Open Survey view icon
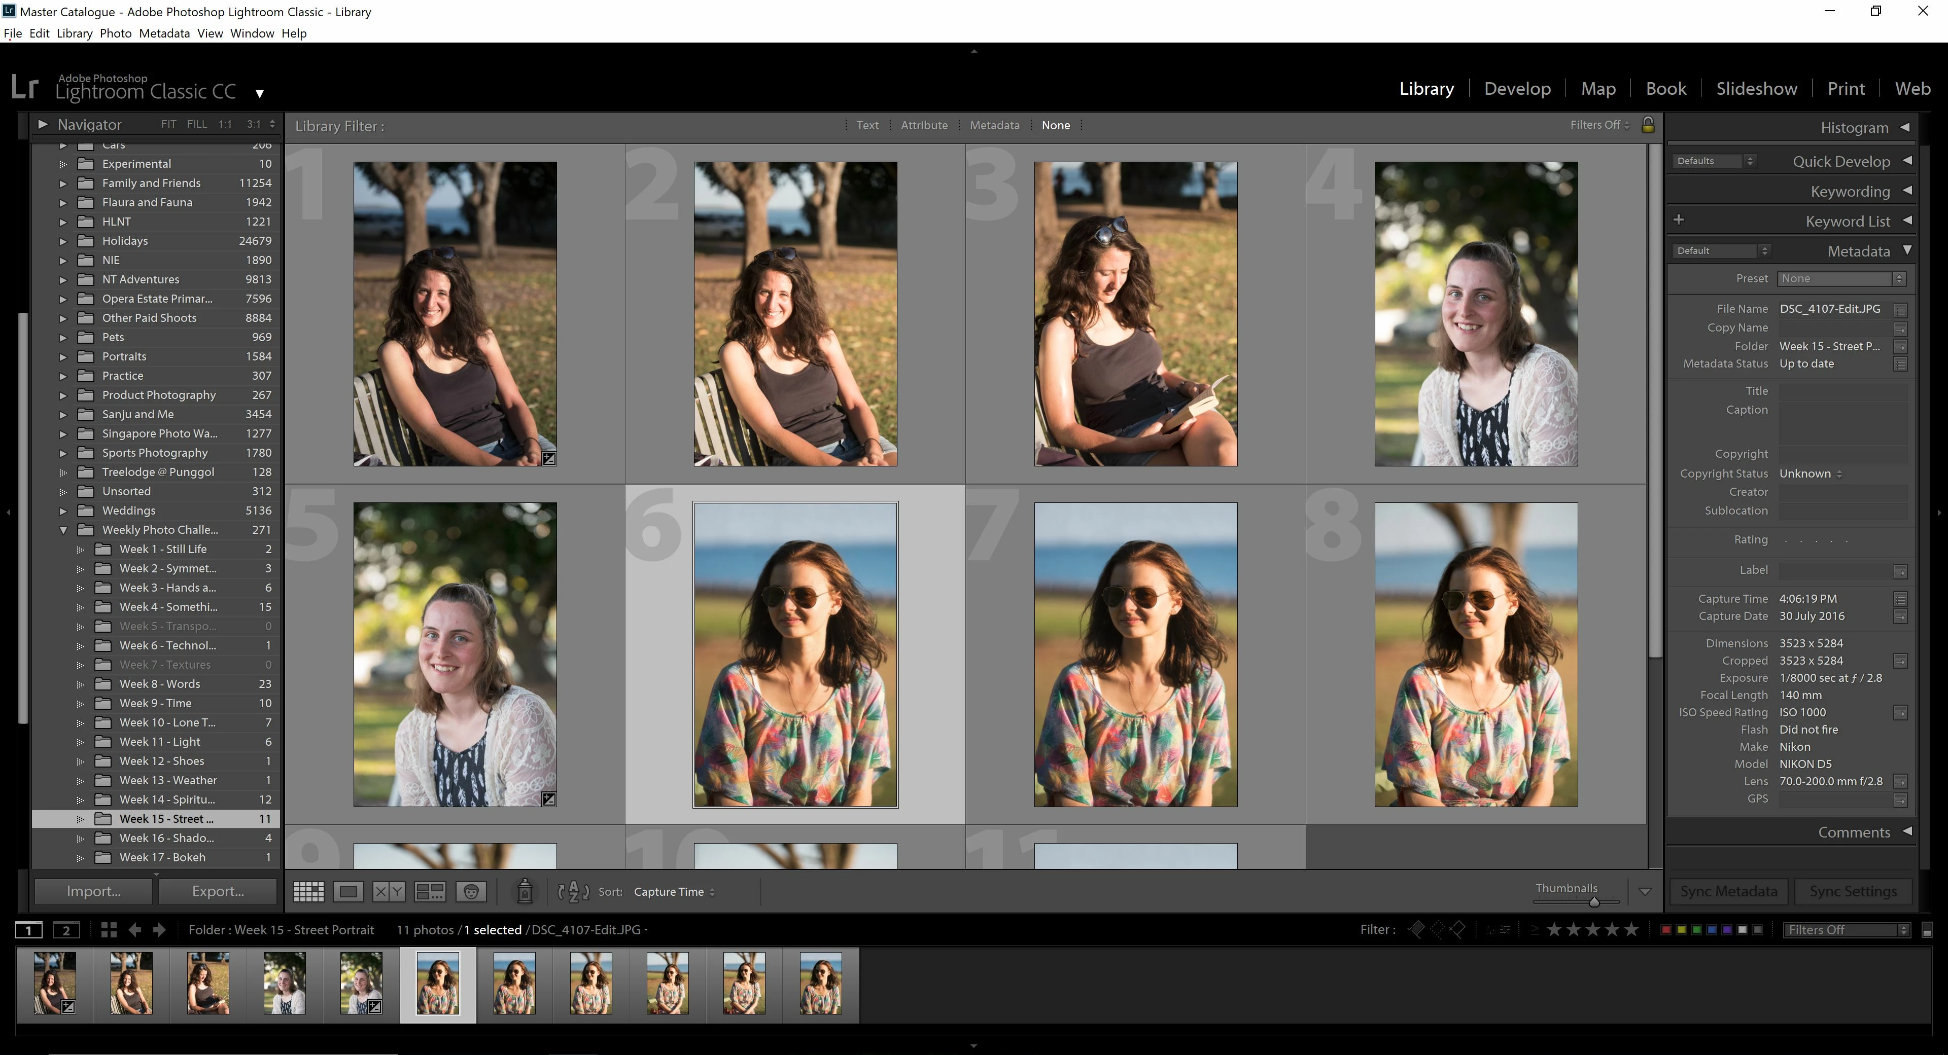Screen dimensions: 1948x1055 (430, 892)
